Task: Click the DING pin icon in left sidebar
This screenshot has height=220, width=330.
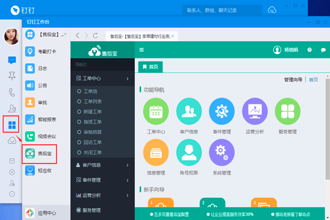Action: [x=12, y=76]
